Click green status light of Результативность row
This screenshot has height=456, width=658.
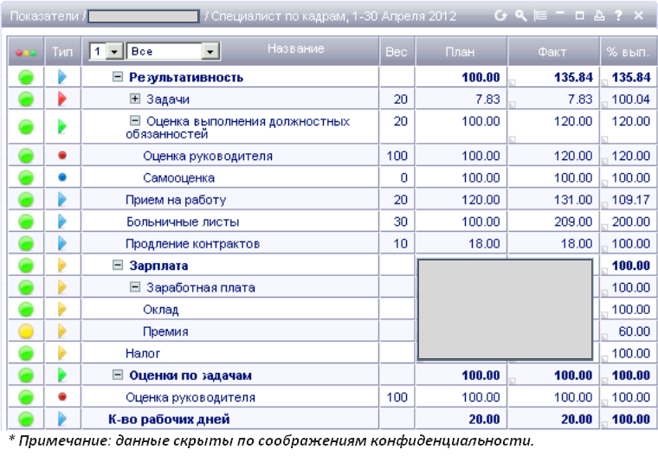[26, 77]
